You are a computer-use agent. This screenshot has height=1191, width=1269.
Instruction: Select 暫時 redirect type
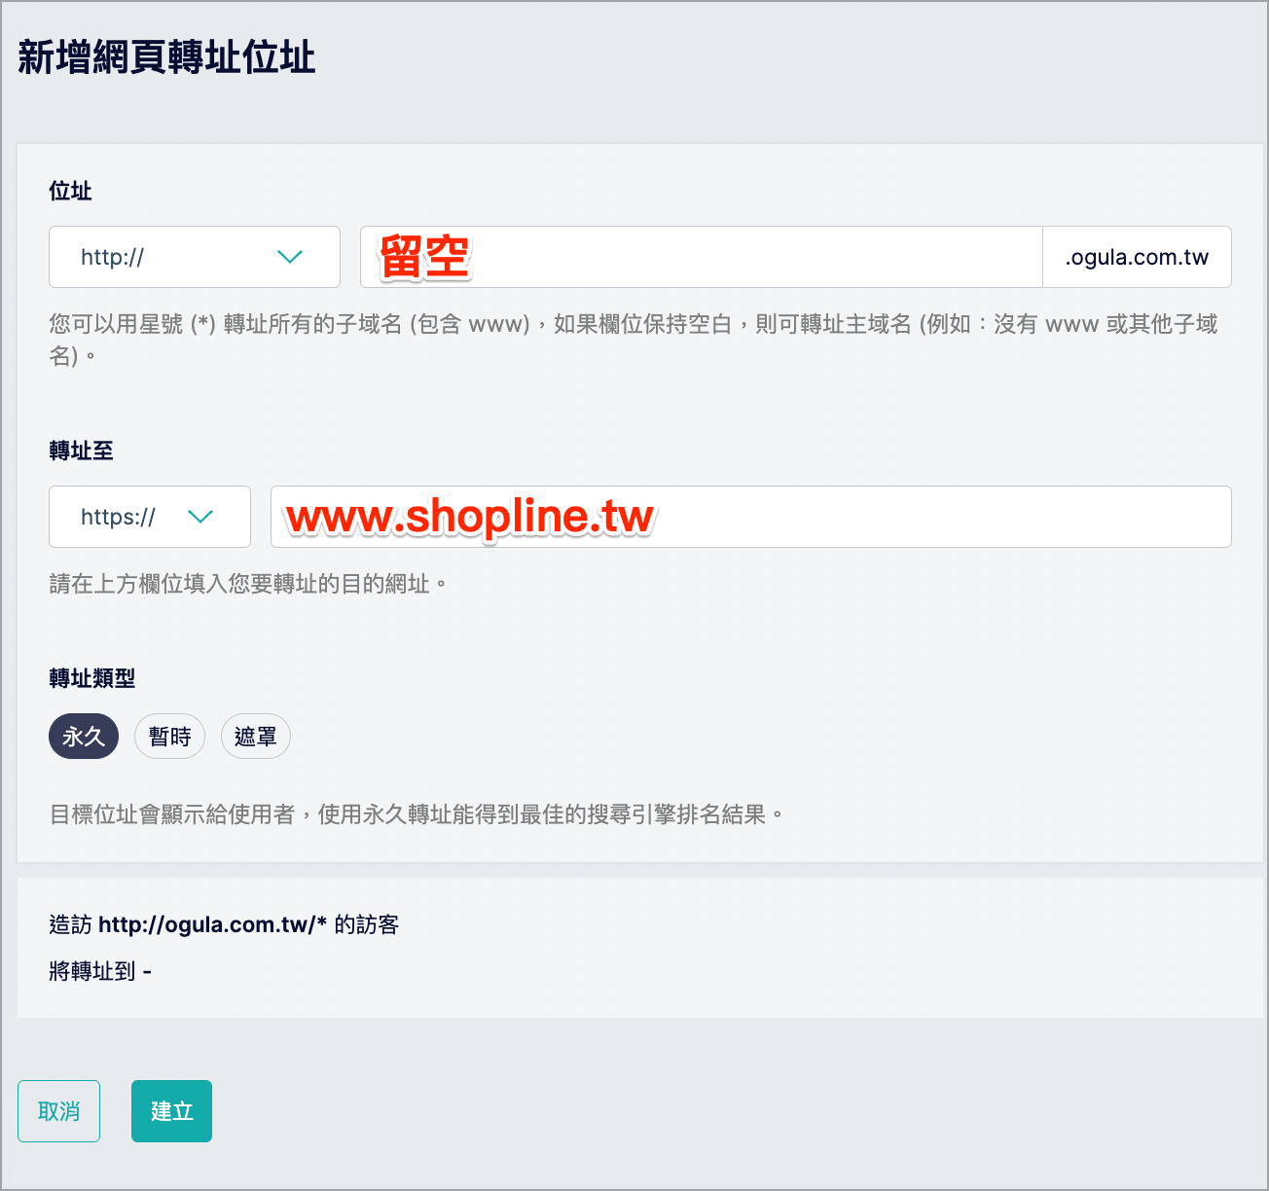(x=169, y=737)
